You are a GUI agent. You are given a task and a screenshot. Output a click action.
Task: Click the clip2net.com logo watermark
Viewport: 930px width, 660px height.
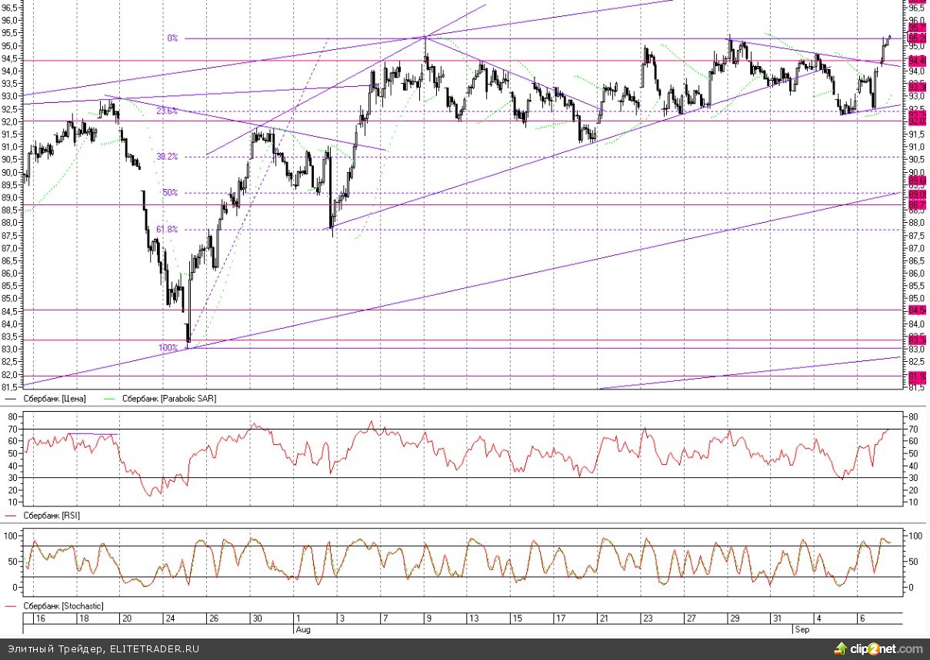879,650
